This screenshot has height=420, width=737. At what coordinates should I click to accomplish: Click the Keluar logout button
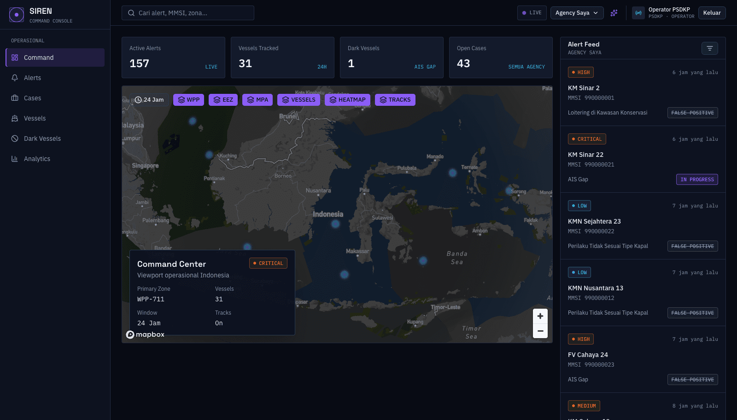[712, 13]
